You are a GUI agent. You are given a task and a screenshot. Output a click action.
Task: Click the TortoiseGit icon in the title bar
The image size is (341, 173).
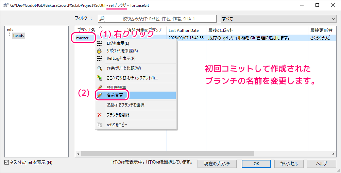6,5
